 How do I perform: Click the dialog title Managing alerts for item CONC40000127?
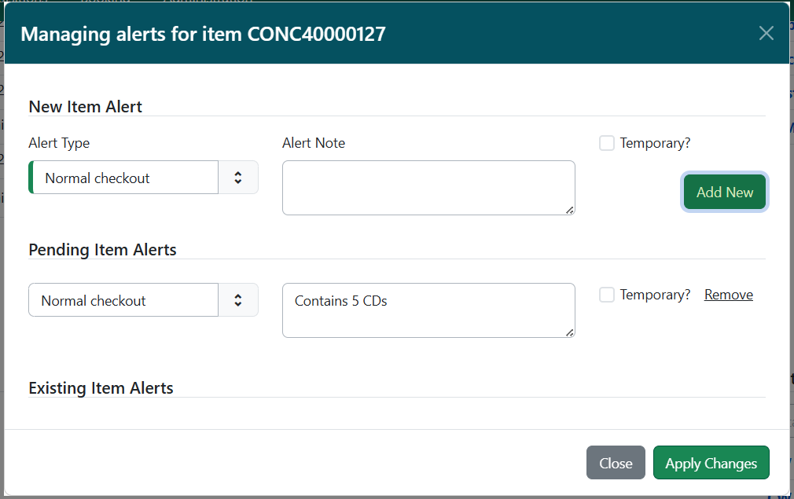204,34
